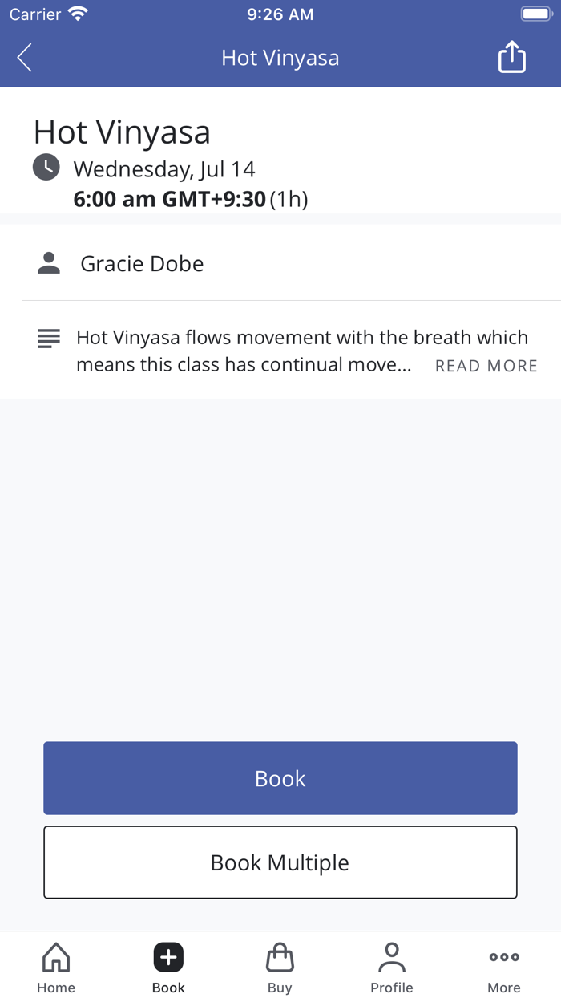Select the Hot Vinyasa title text
The height and width of the screenshot is (998, 561).
coord(122,131)
